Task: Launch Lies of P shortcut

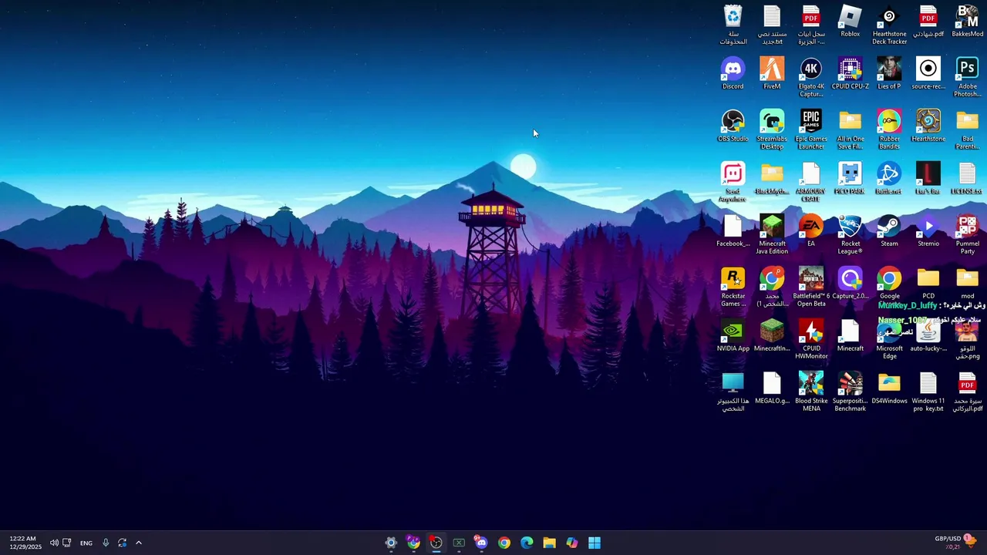Action: 889,73
